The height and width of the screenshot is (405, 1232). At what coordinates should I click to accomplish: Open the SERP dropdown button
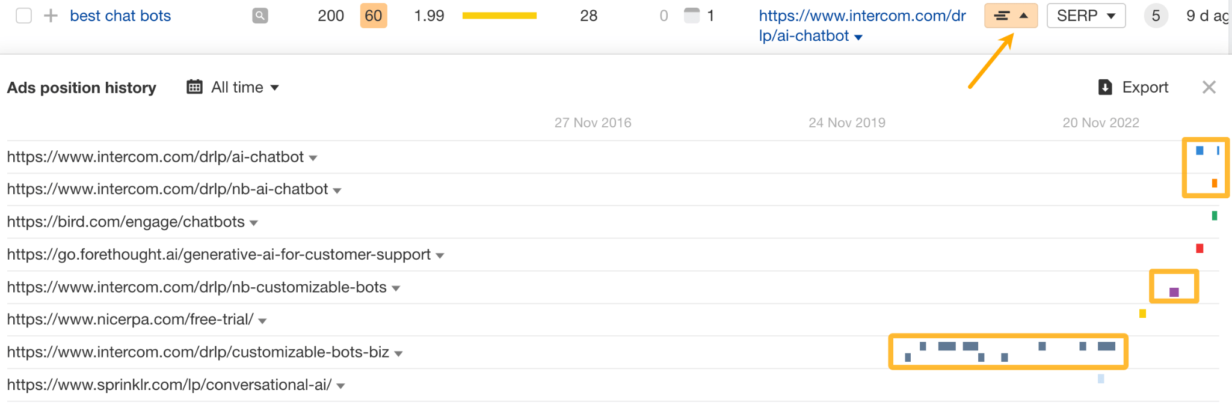[x=1086, y=16]
